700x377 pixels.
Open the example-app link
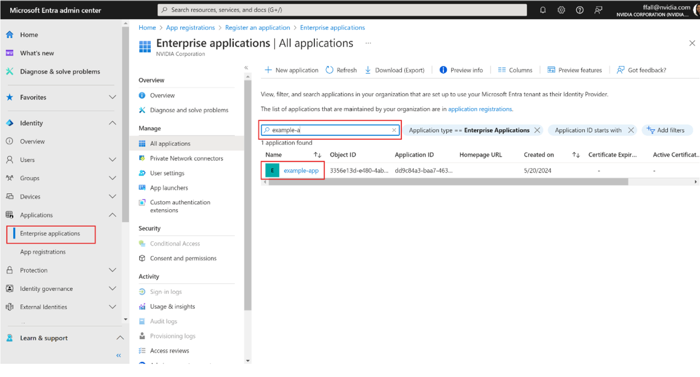click(301, 171)
